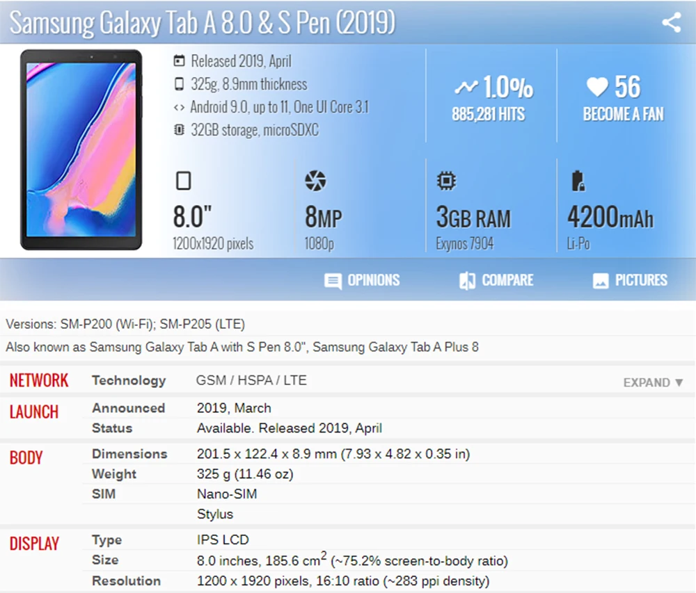
Task: Click the GSM / HSPA / LTE value
Action: coord(251,380)
